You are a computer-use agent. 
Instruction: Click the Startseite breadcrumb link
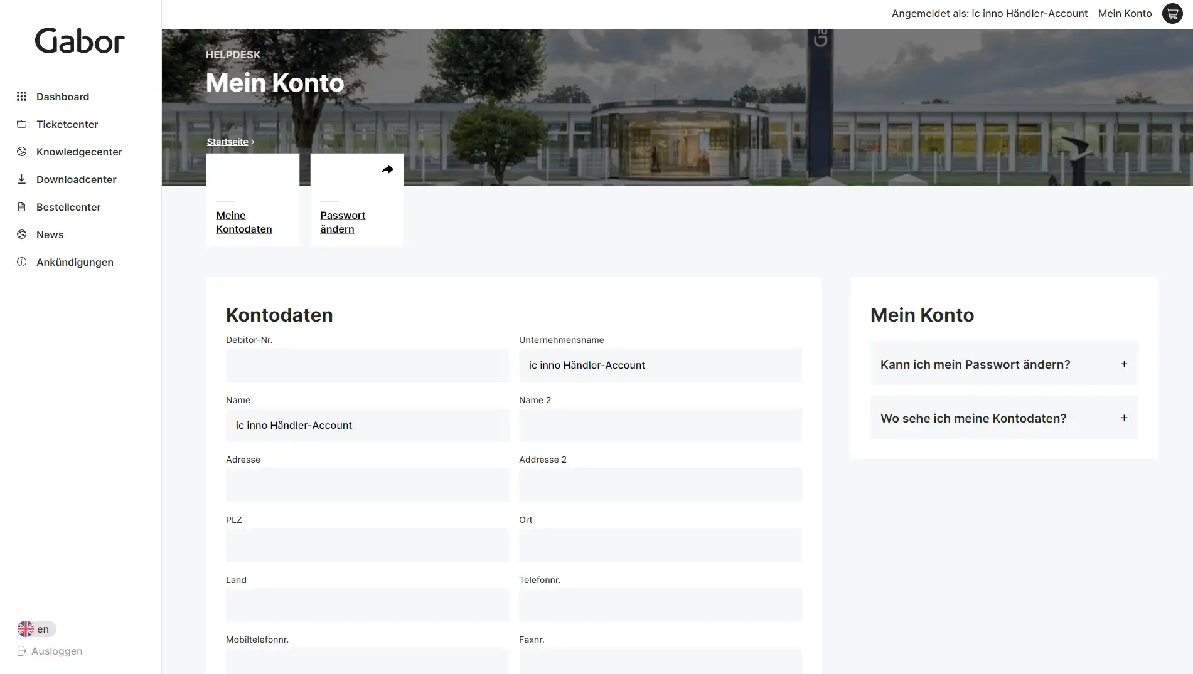[x=227, y=142]
